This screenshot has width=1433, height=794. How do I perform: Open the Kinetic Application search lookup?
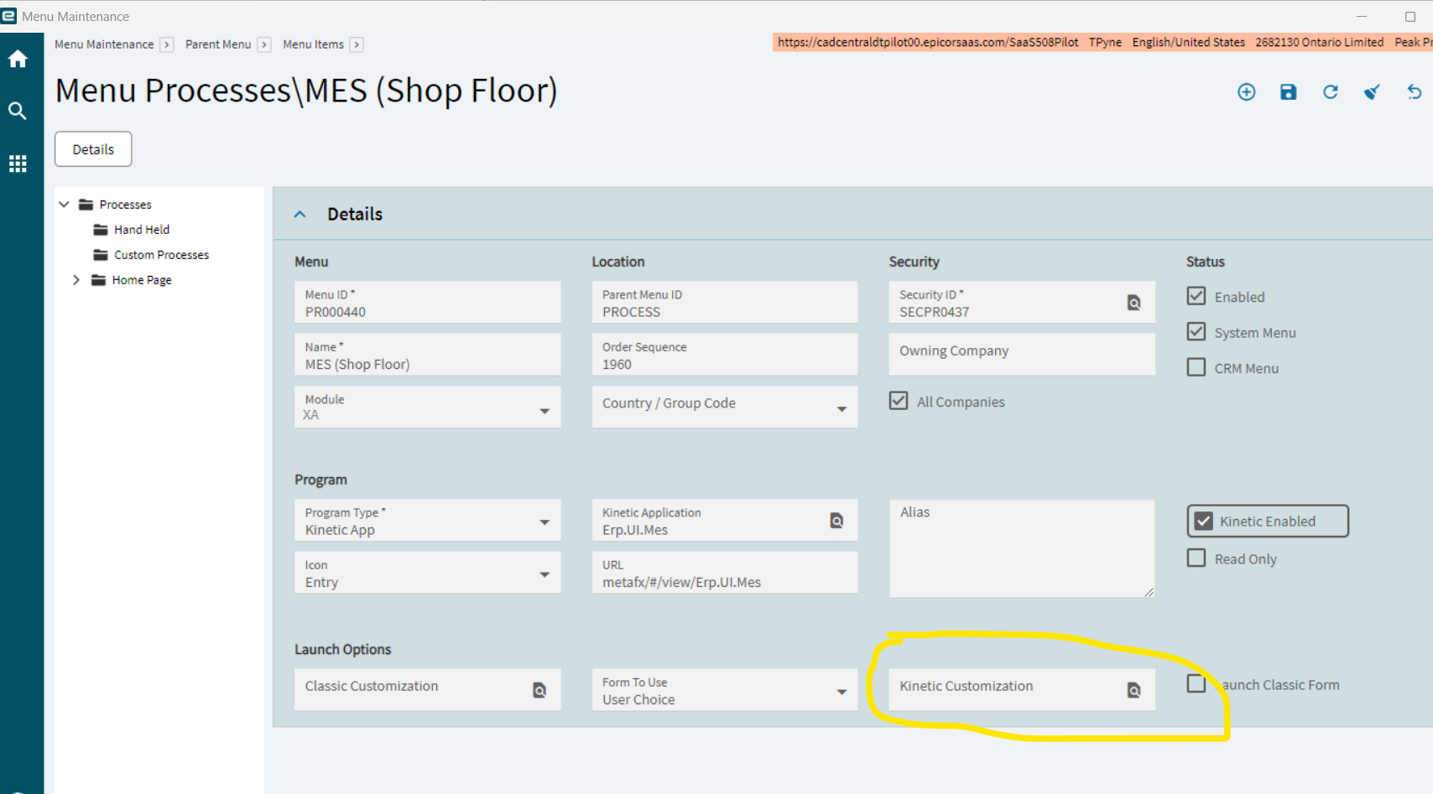[x=836, y=520]
